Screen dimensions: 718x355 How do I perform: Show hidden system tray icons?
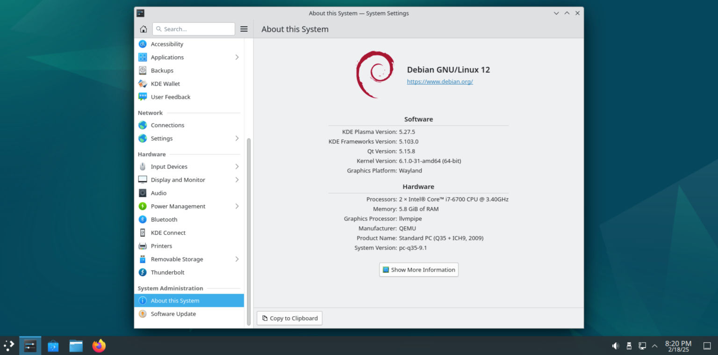[x=654, y=346]
